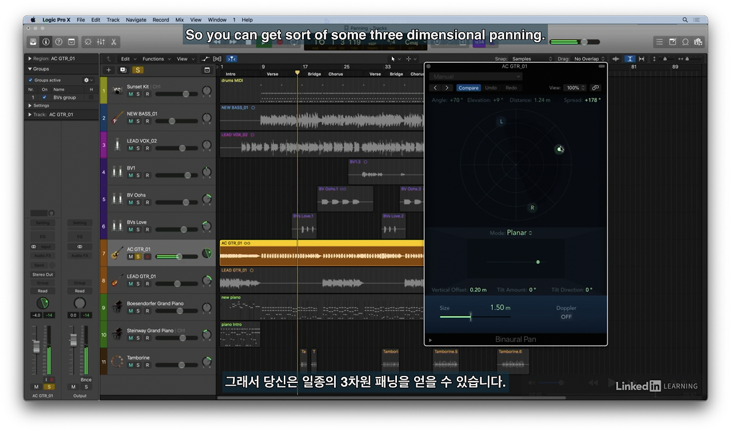Screen dimensions: 731x432
Task: Click the next preset arrow button
Action: pos(447,88)
